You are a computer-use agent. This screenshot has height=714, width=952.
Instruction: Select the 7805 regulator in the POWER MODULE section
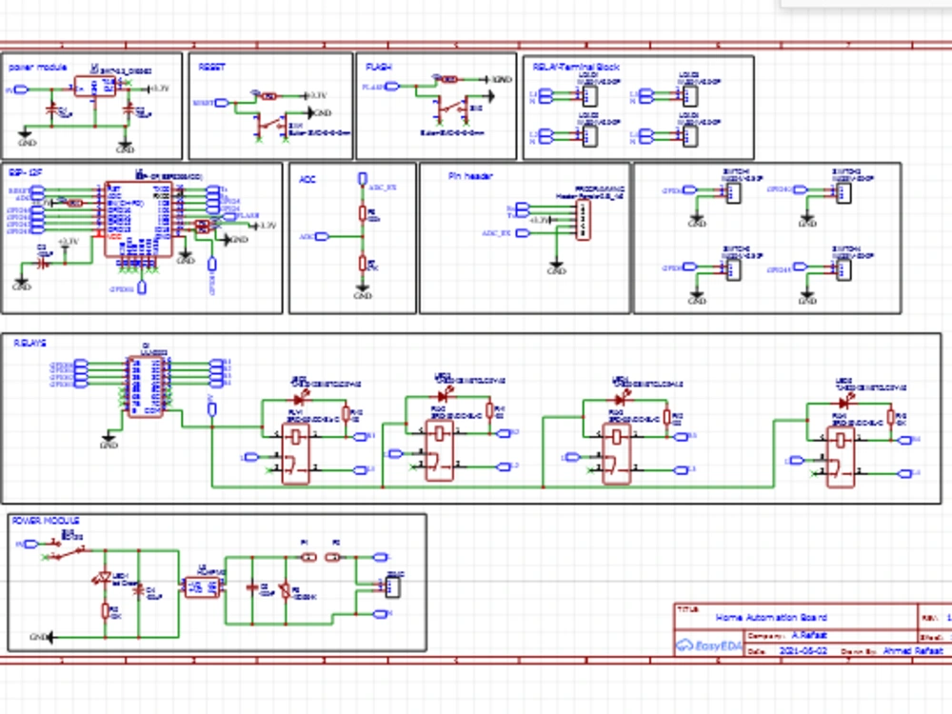(x=200, y=588)
